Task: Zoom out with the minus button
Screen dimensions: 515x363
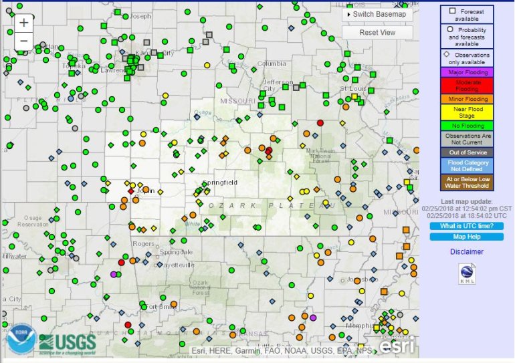Action: (23, 41)
